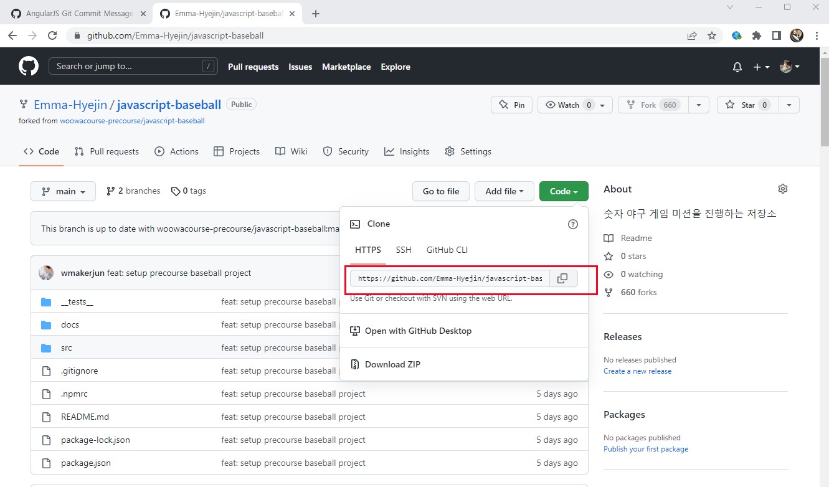829x487 pixels.
Task: Open the docs folder
Action: (x=70, y=324)
